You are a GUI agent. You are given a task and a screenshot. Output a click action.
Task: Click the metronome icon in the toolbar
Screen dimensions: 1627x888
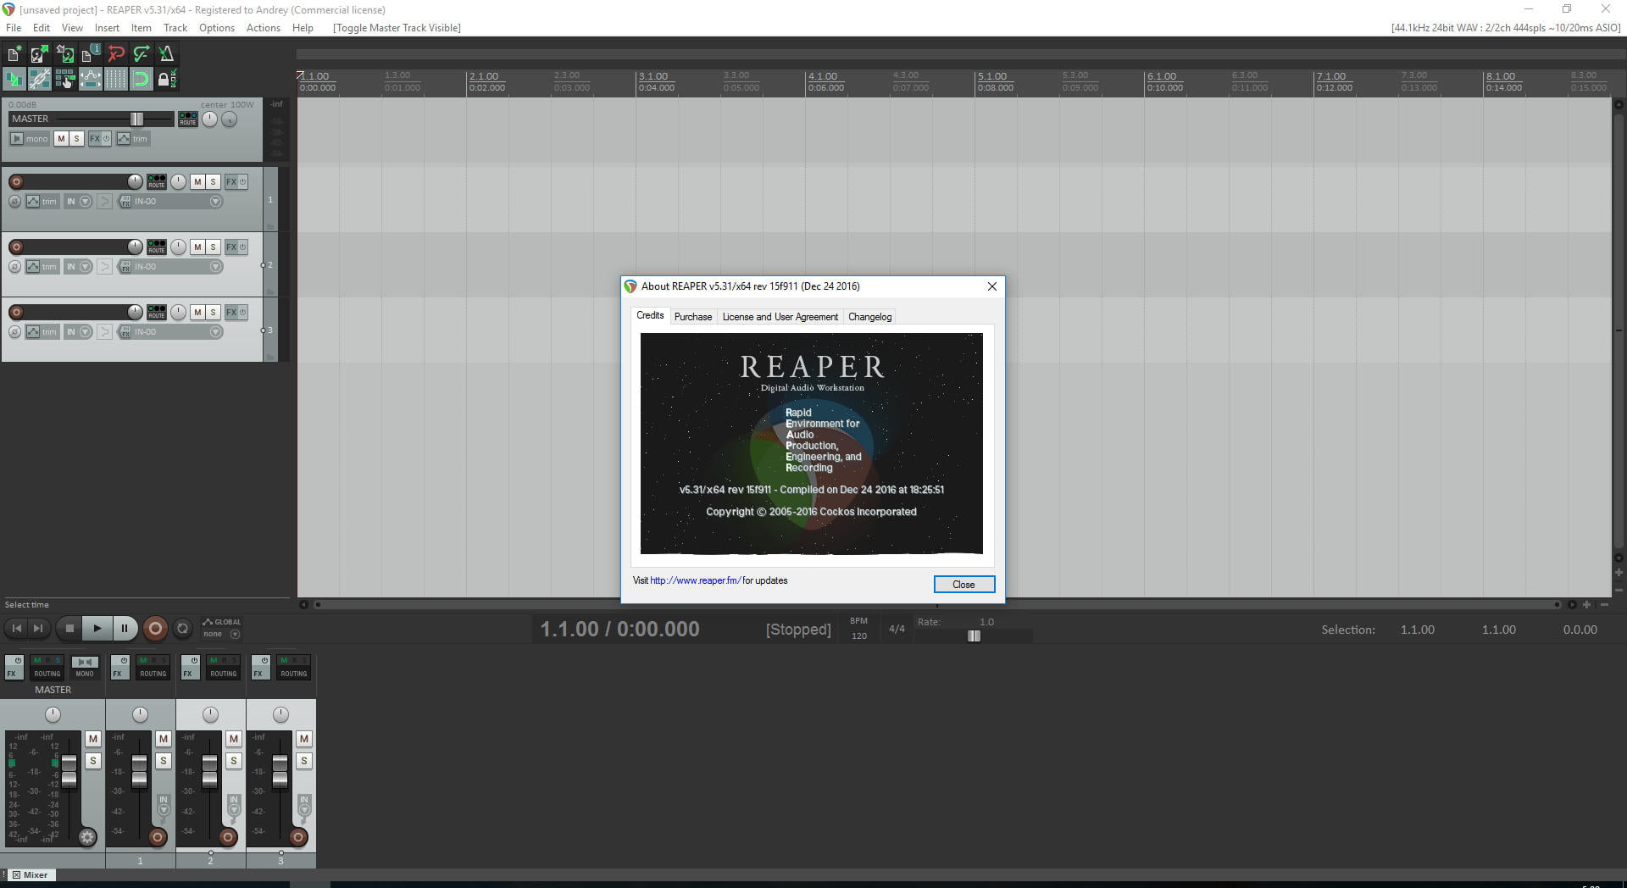[166, 54]
